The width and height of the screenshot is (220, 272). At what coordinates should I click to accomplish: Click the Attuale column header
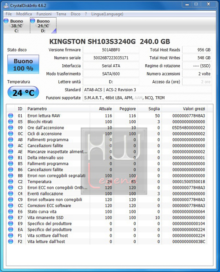click(x=102, y=109)
